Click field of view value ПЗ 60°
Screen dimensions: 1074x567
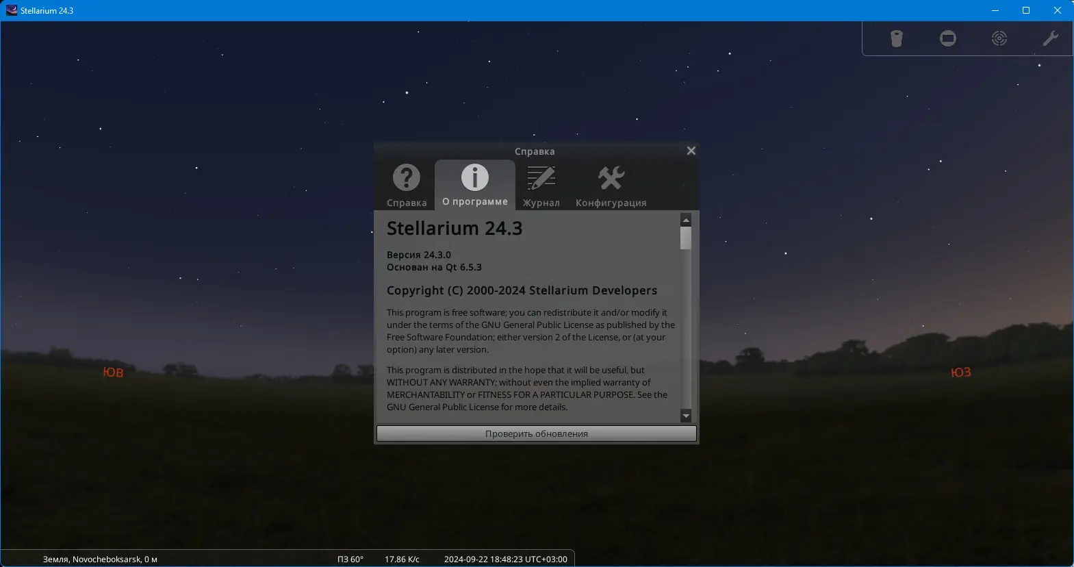350,559
